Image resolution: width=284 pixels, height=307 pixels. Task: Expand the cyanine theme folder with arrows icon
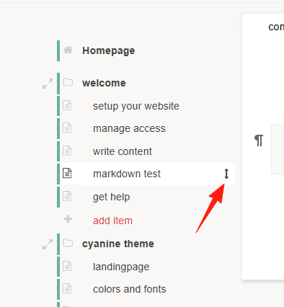pos(48,244)
